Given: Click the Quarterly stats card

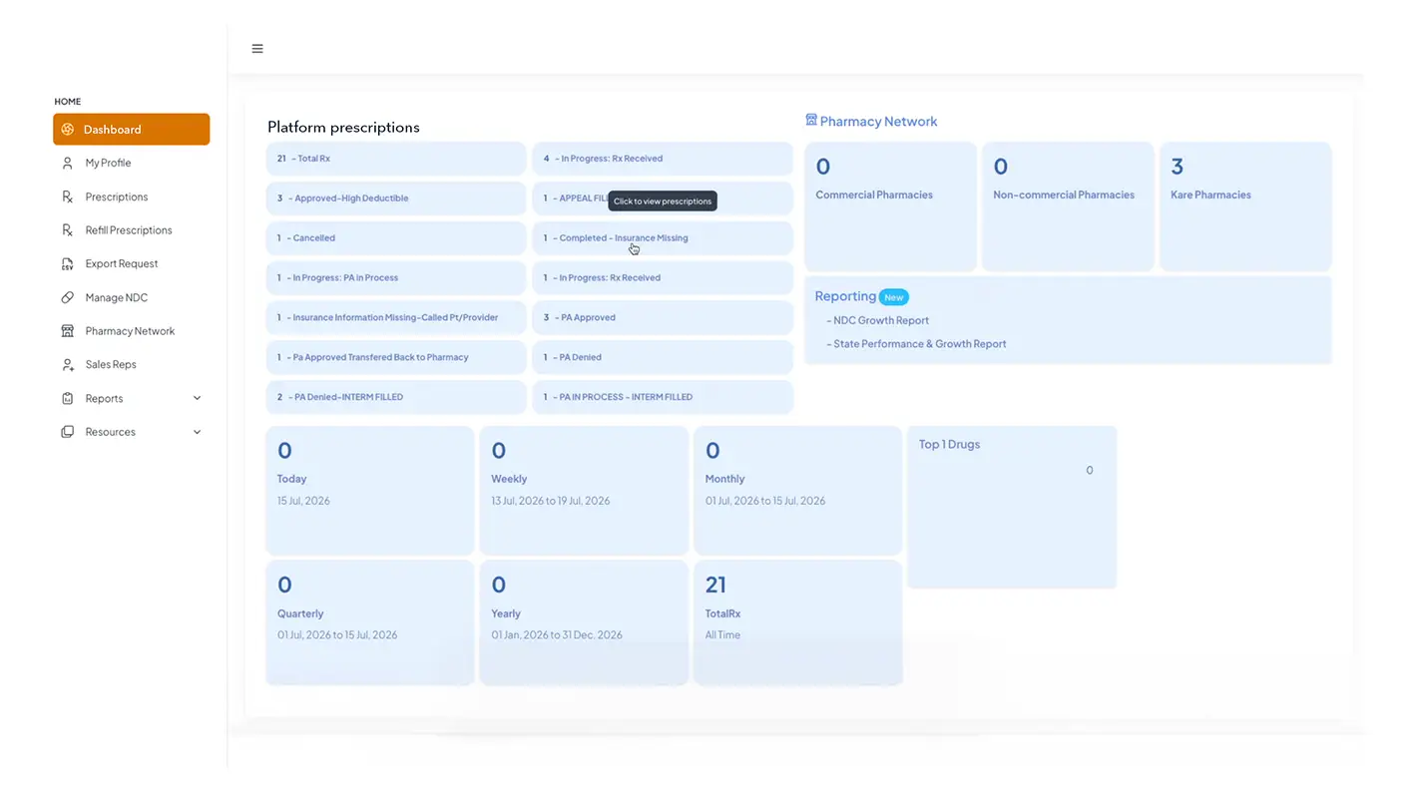Looking at the screenshot, I should 370,623.
